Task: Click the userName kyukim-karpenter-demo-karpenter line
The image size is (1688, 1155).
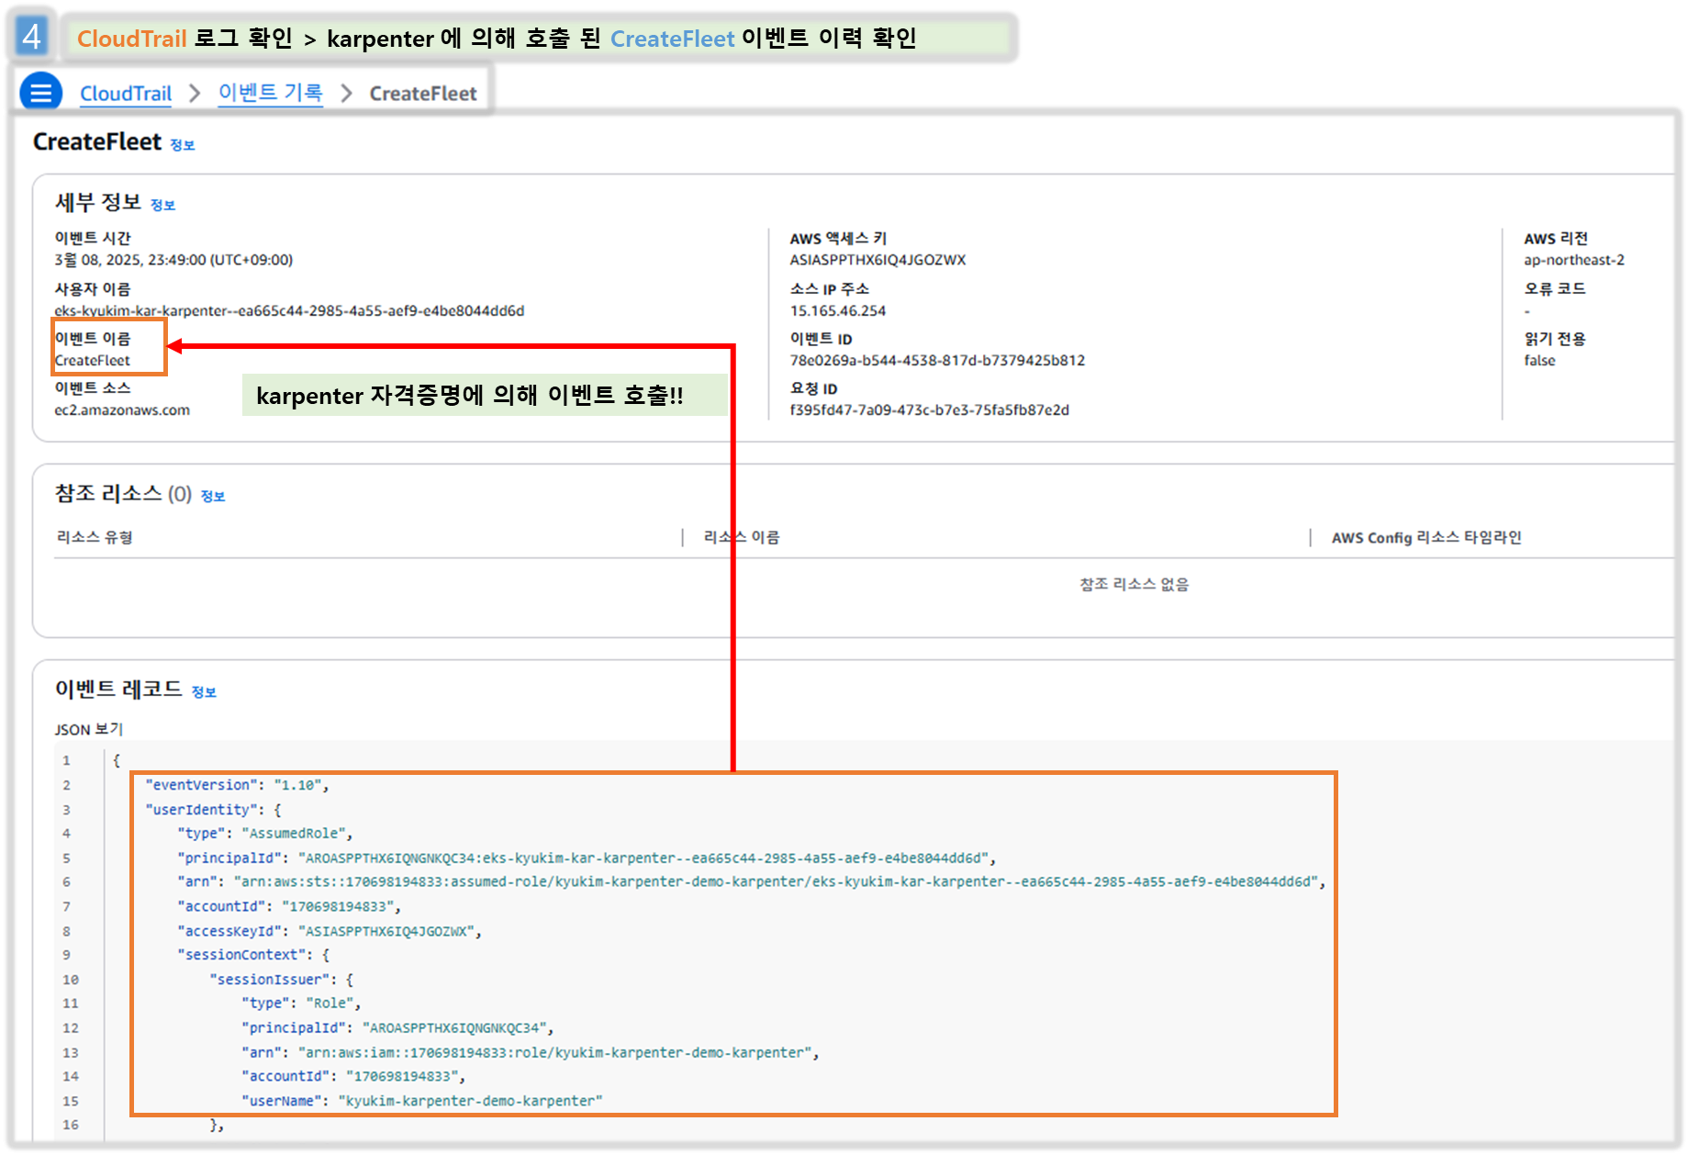Action: tap(422, 1101)
